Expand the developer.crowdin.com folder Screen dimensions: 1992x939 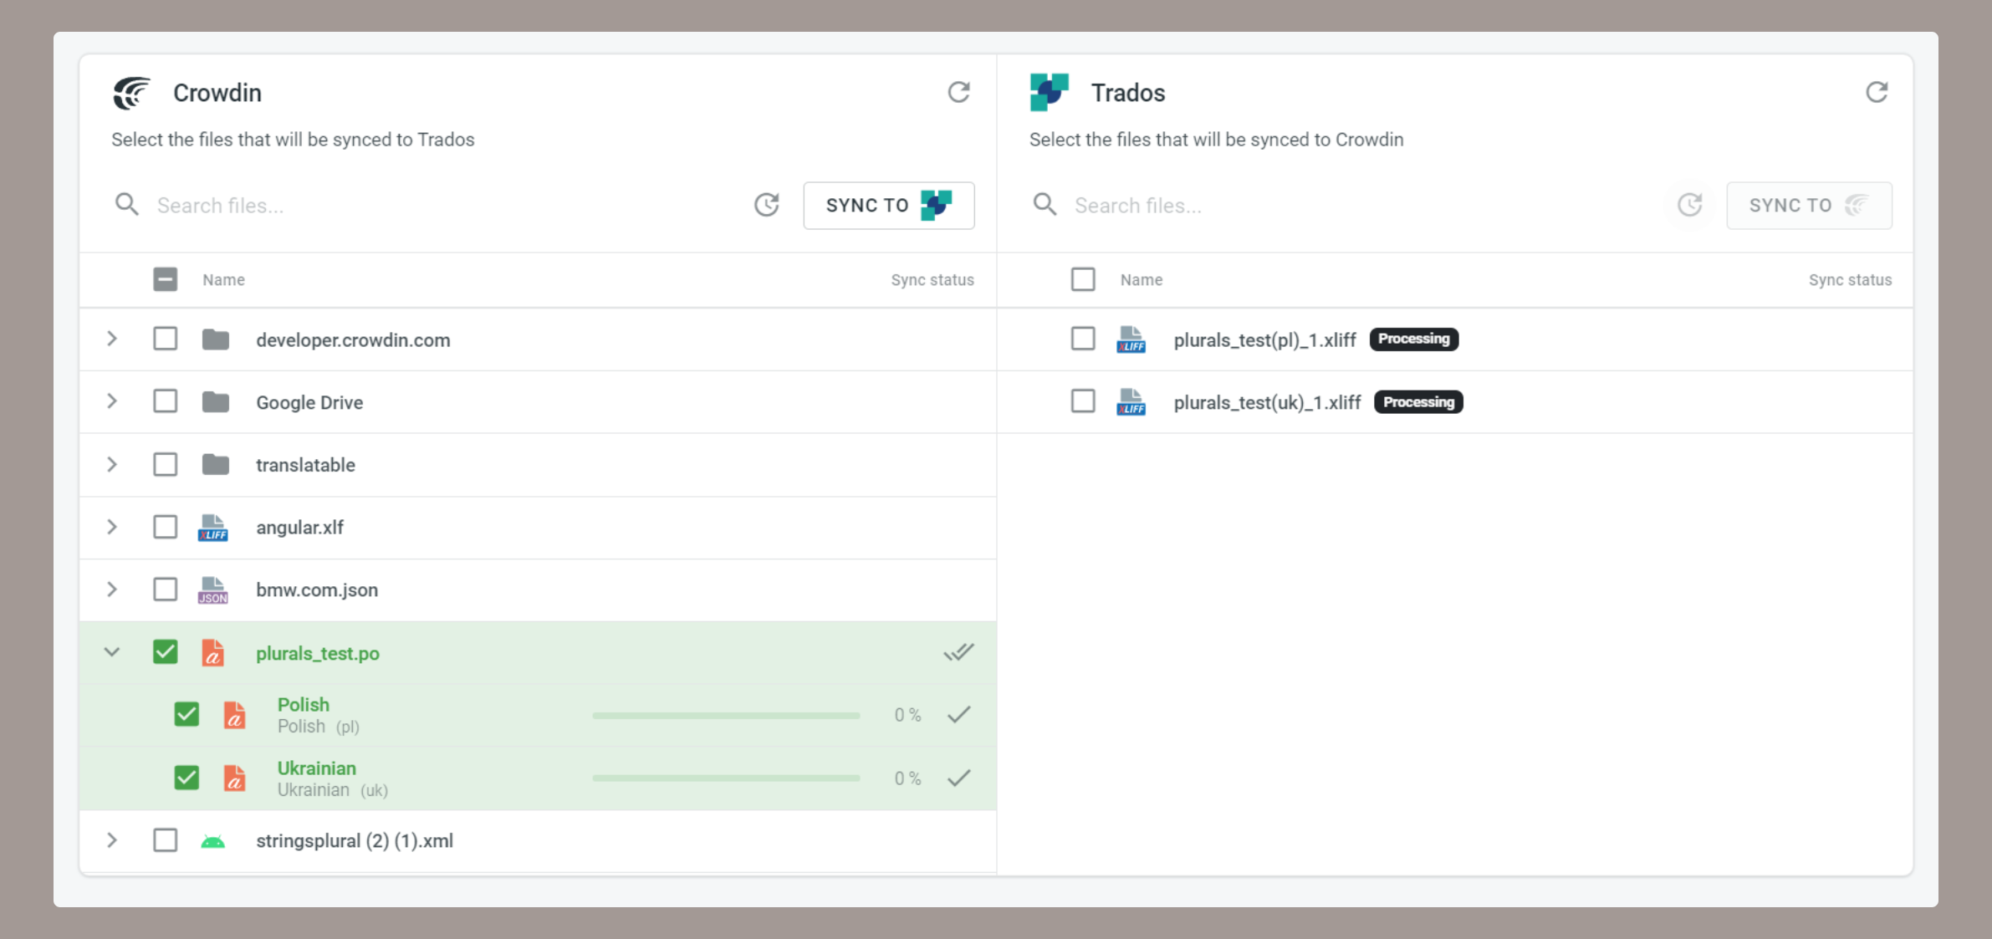(x=112, y=339)
